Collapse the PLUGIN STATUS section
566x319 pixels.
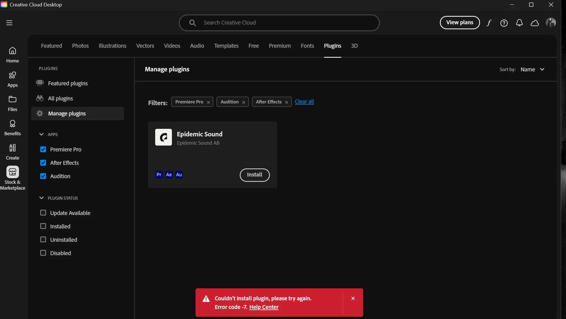coord(42,198)
